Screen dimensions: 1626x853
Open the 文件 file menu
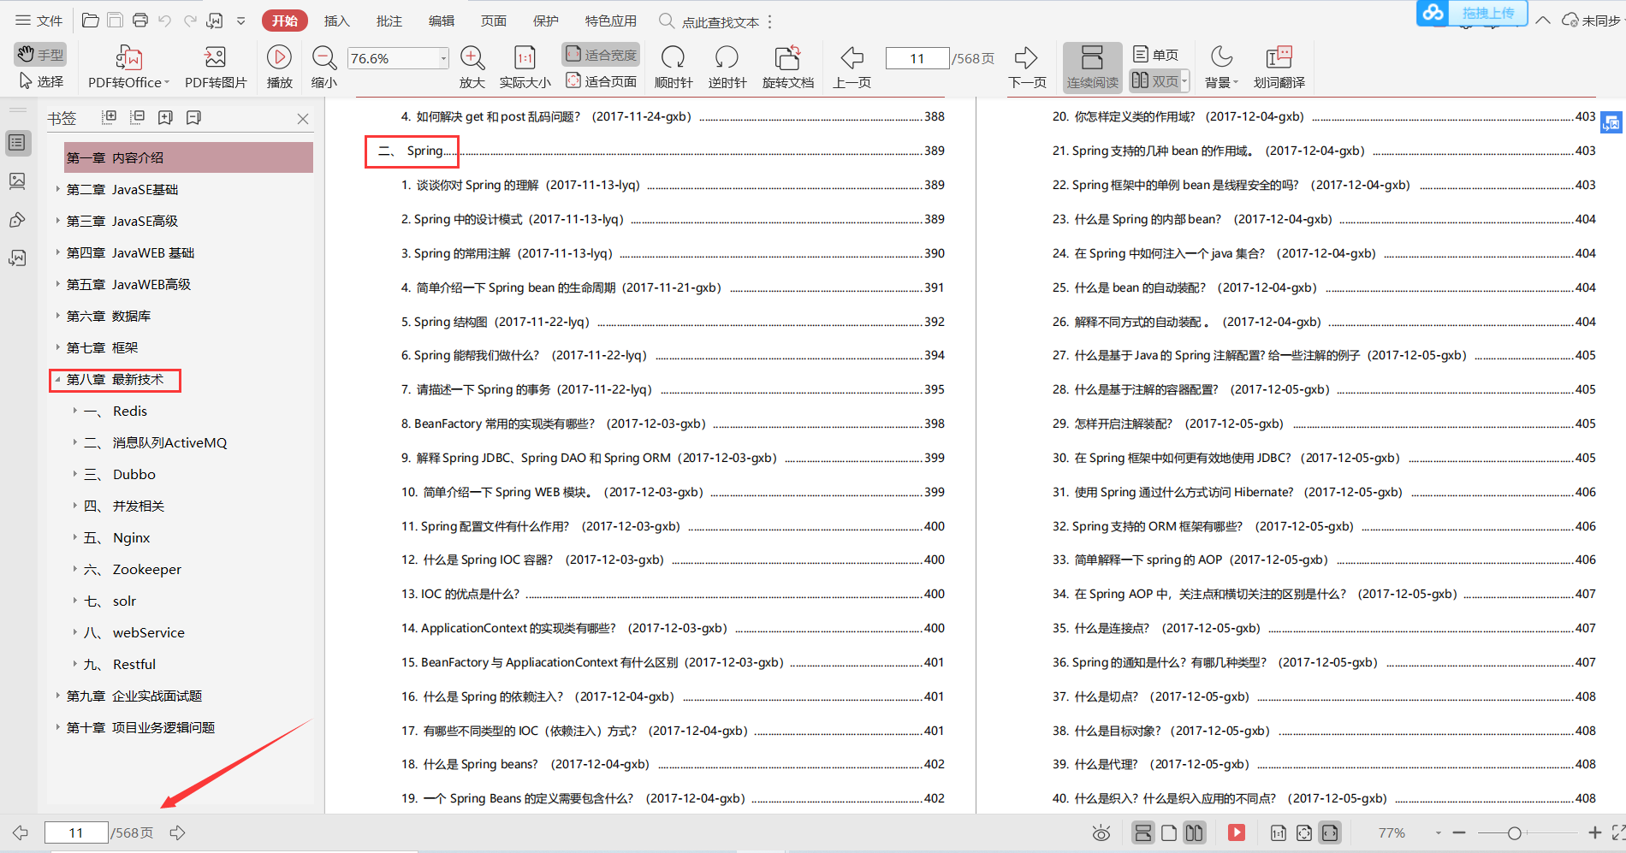pyautogui.click(x=39, y=21)
